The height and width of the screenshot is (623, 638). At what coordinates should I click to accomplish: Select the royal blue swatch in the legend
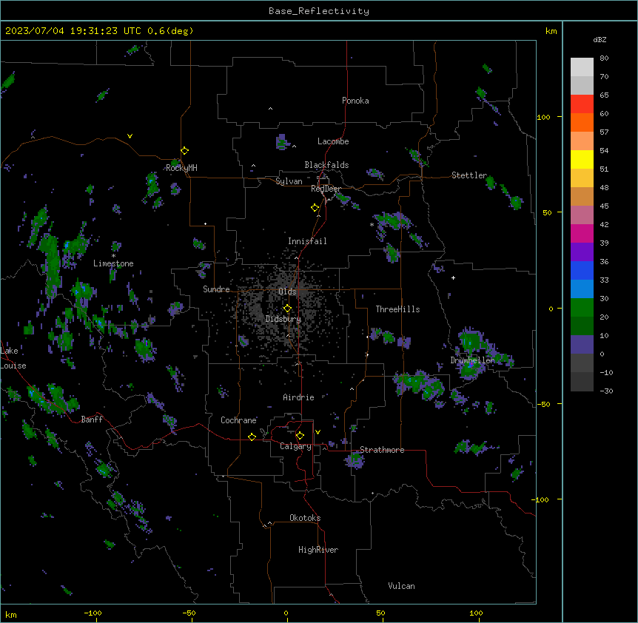(582, 270)
